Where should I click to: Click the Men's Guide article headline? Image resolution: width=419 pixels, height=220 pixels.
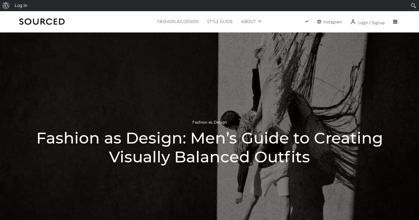pos(209,147)
